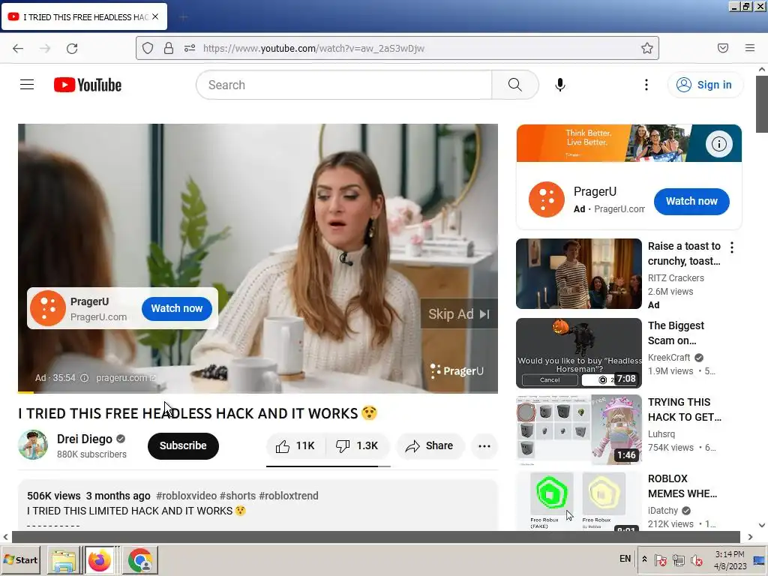This screenshot has width=768, height=576.
Task: Go back using the browser back arrow
Action: tap(18, 49)
